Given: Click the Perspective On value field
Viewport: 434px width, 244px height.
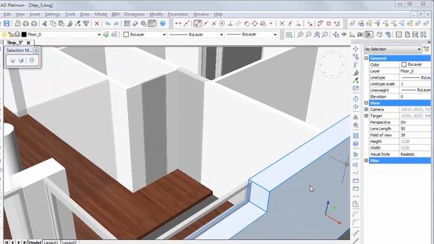Looking at the screenshot, I should tap(415, 122).
